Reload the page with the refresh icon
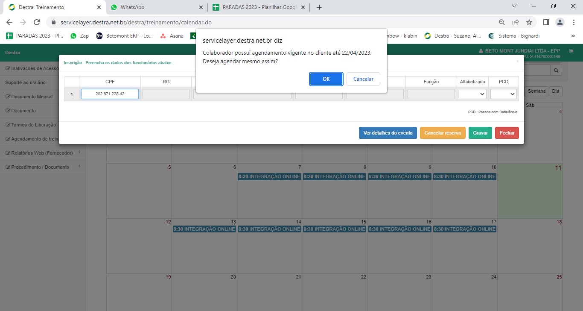Image resolution: width=583 pixels, height=311 pixels. (37, 22)
